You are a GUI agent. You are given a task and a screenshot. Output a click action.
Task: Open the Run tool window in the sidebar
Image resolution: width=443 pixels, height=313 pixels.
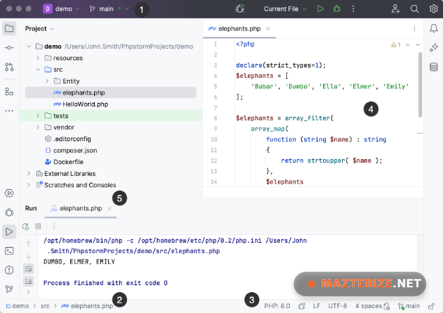coord(9,232)
